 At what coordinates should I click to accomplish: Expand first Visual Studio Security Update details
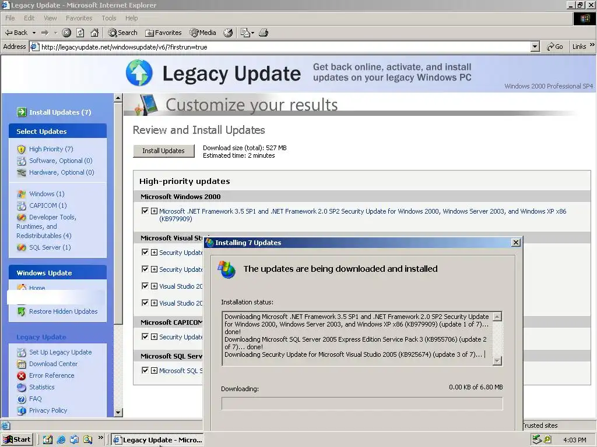point(154,253)
